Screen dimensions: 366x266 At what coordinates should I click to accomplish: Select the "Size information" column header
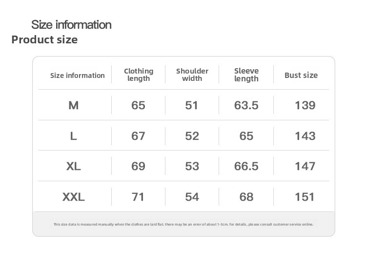point(78,76)
